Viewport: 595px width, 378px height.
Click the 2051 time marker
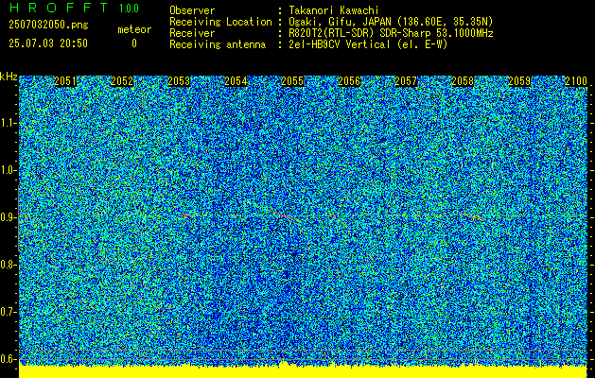pos(65,81)
